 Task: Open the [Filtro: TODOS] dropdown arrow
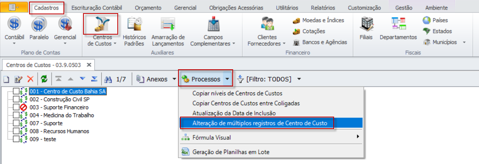(299, 79)
